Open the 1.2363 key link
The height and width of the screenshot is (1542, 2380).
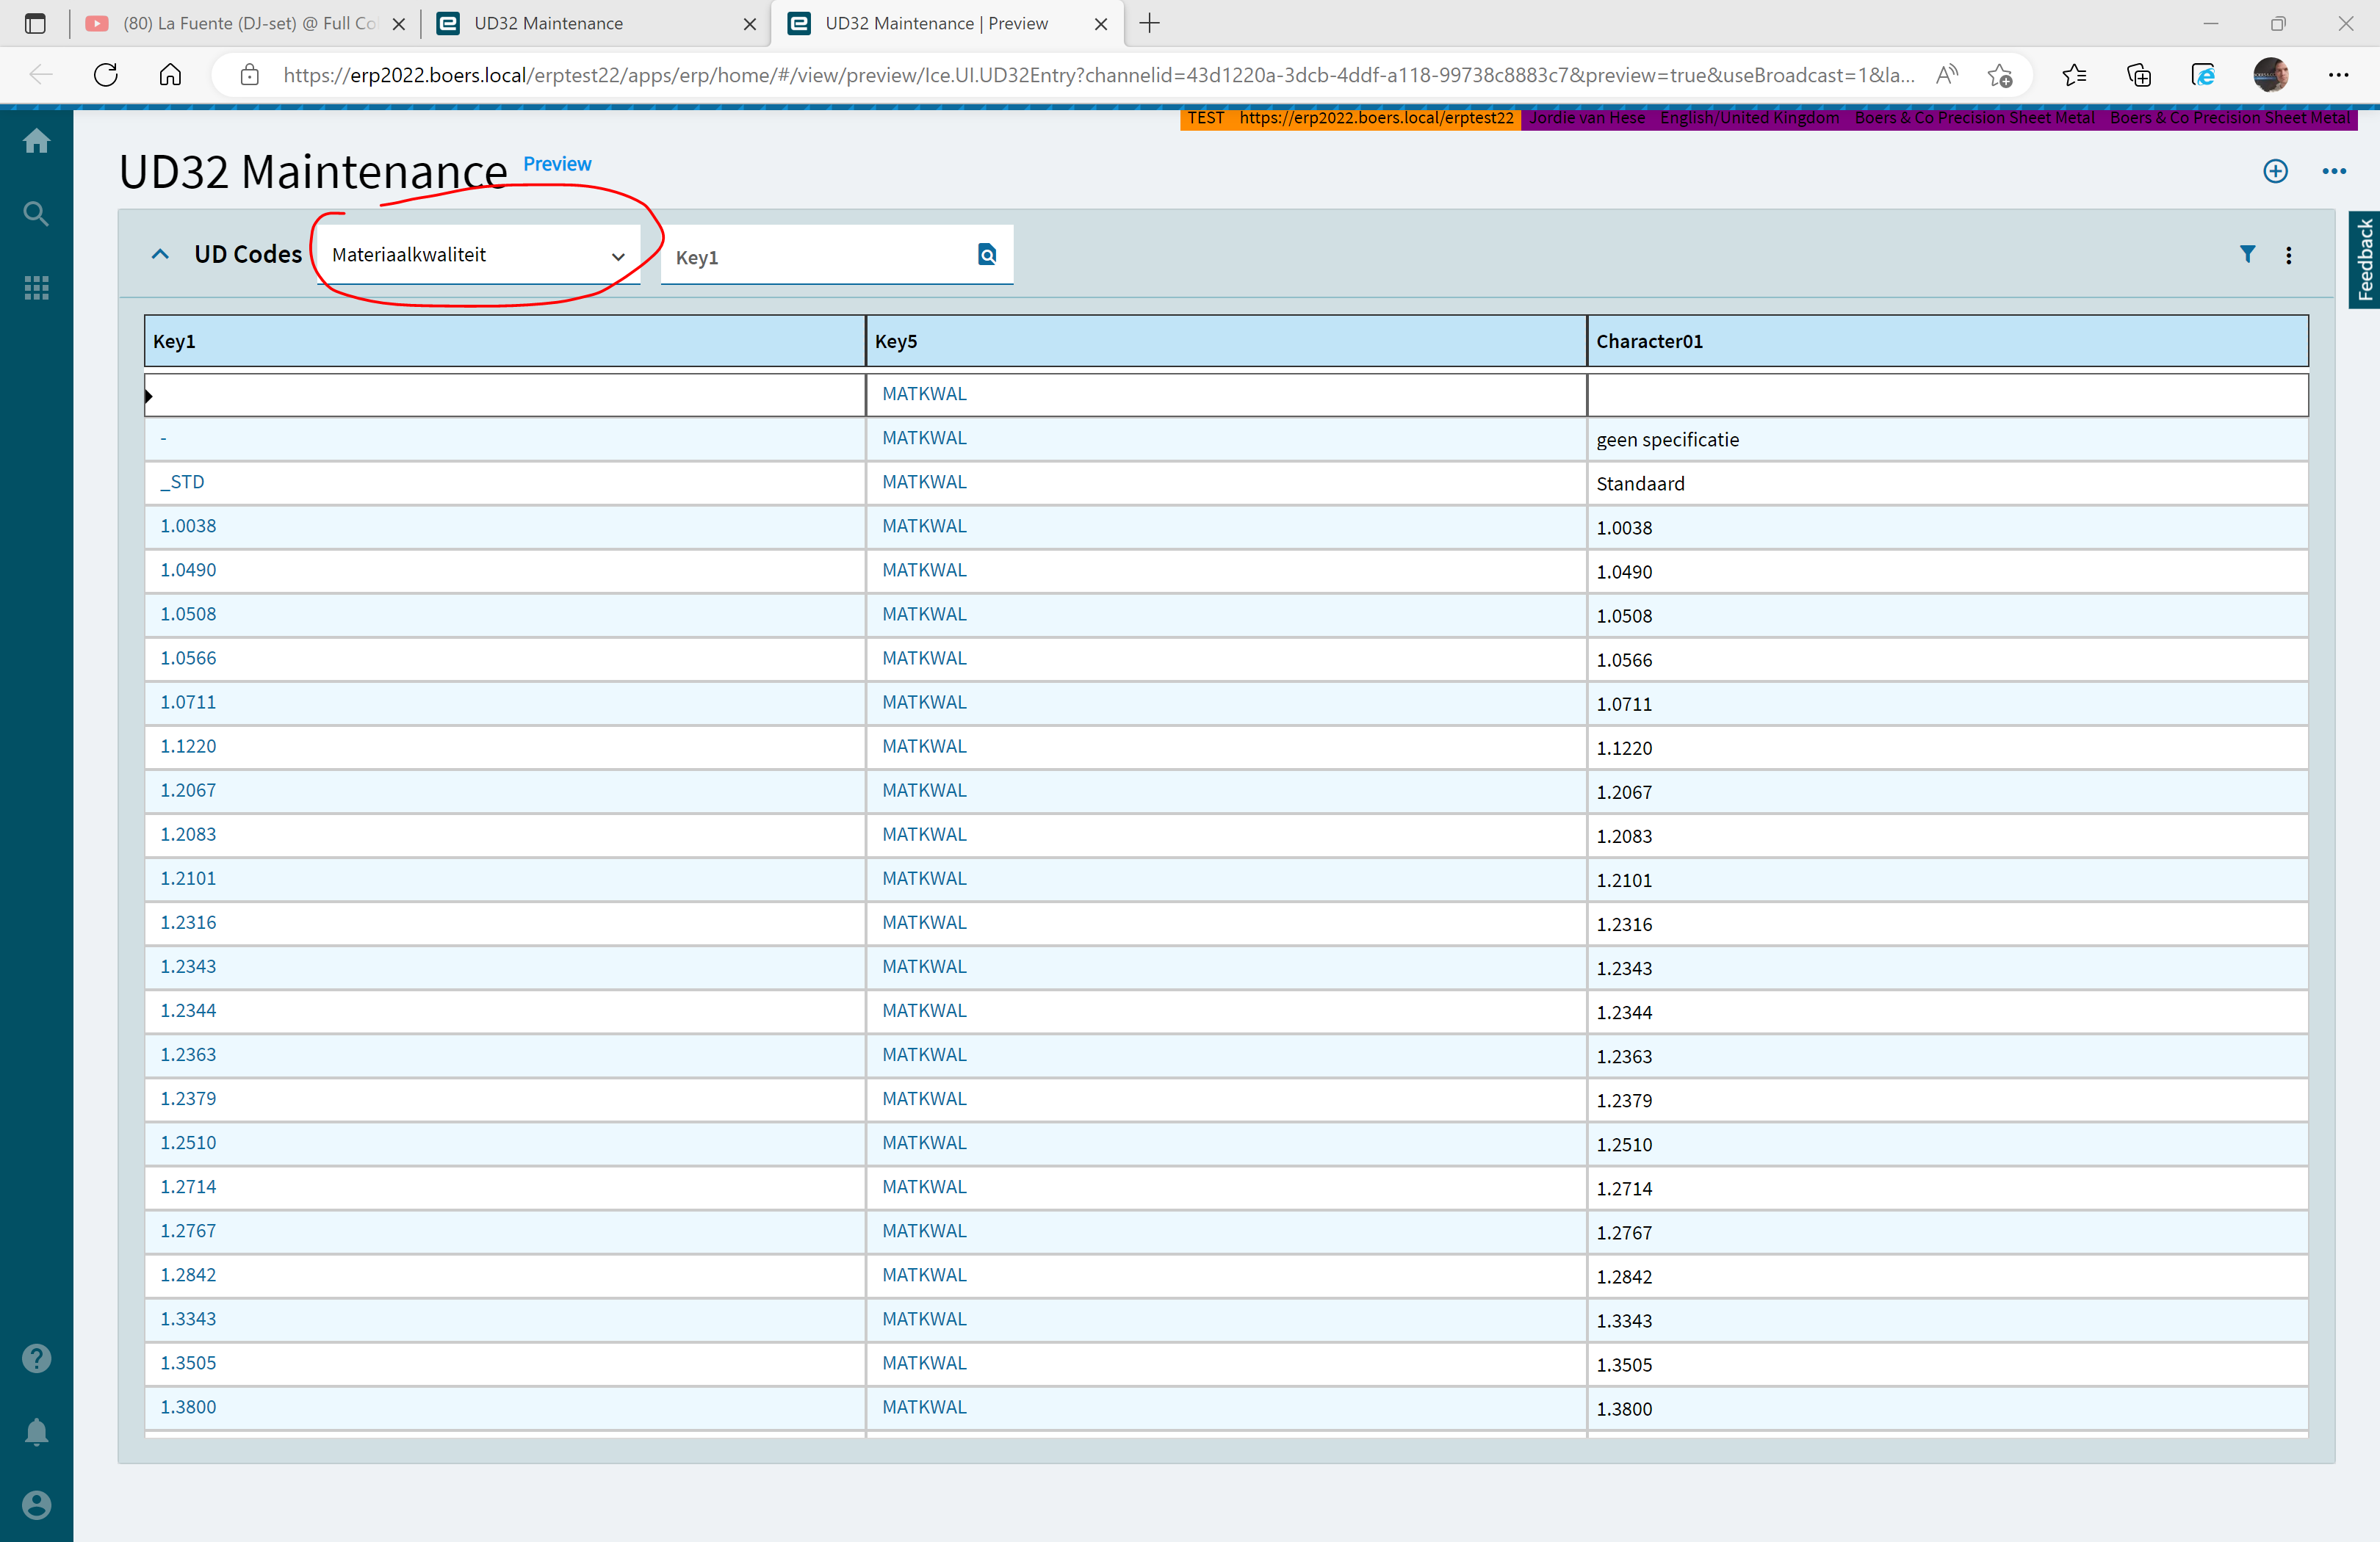[188, 1054]
